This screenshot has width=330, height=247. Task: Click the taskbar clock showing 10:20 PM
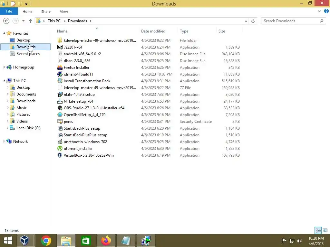[316, 241]
